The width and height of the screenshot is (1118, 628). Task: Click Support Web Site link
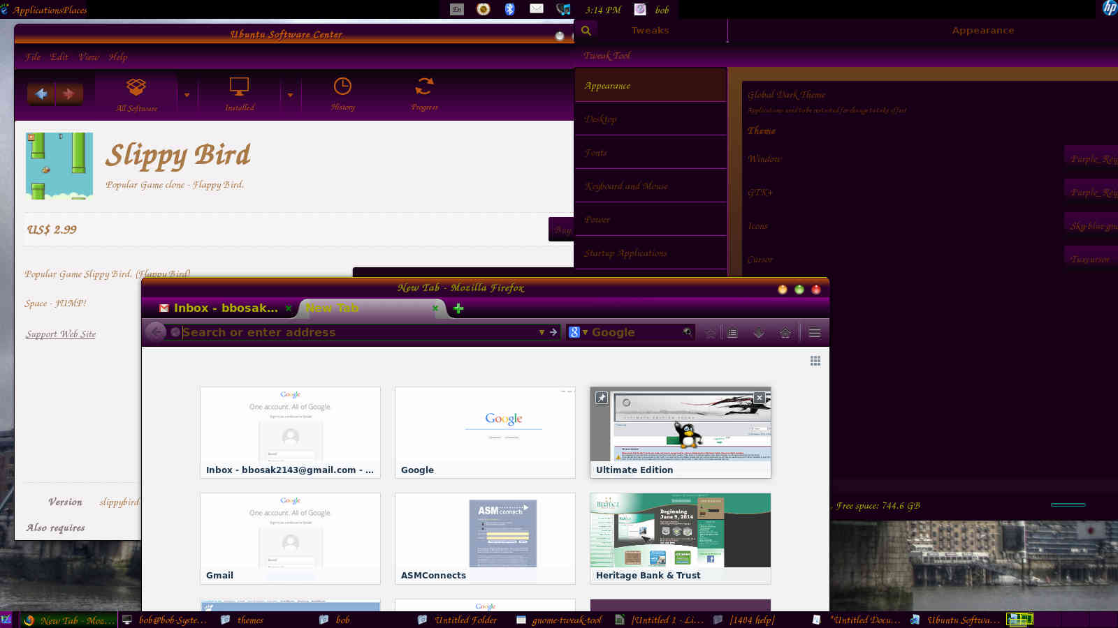click(x=61, y=334)
